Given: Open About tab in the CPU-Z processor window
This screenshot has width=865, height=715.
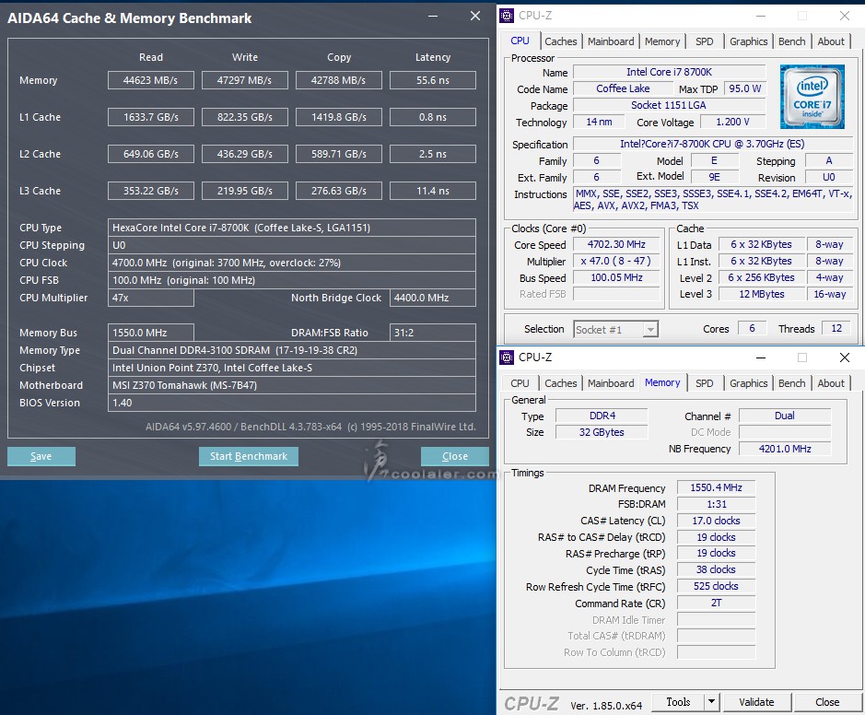Looking at the screenshot, I should click(x=831, y=41).
